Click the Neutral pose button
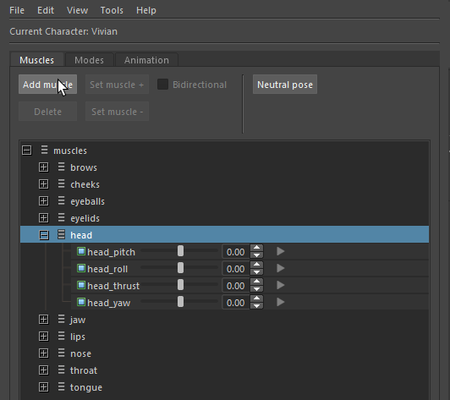This screenshot has height=400, width=450. 285,85
